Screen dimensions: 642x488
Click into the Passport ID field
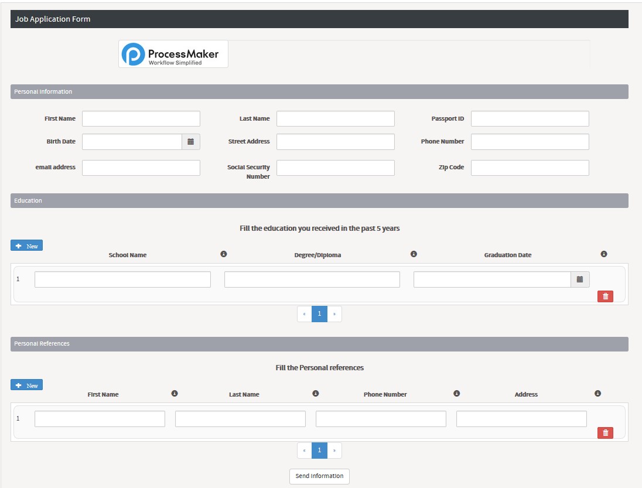pos(530,118)
